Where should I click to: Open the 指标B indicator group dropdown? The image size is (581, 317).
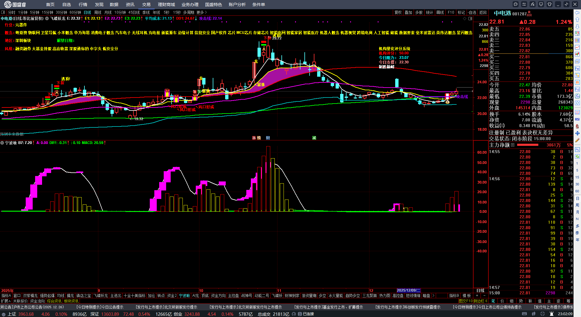coord(455,296)
